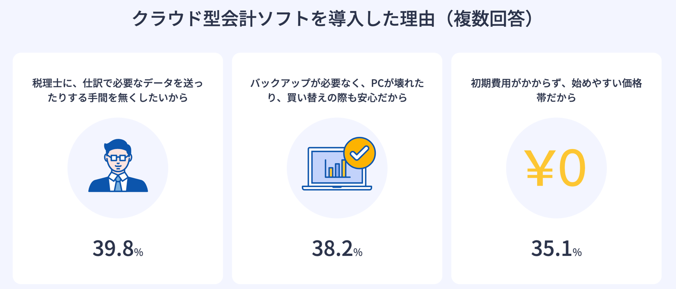Click the 39.8 percentage figure
This screenshot has width=676, height=289.
(113, 249)
